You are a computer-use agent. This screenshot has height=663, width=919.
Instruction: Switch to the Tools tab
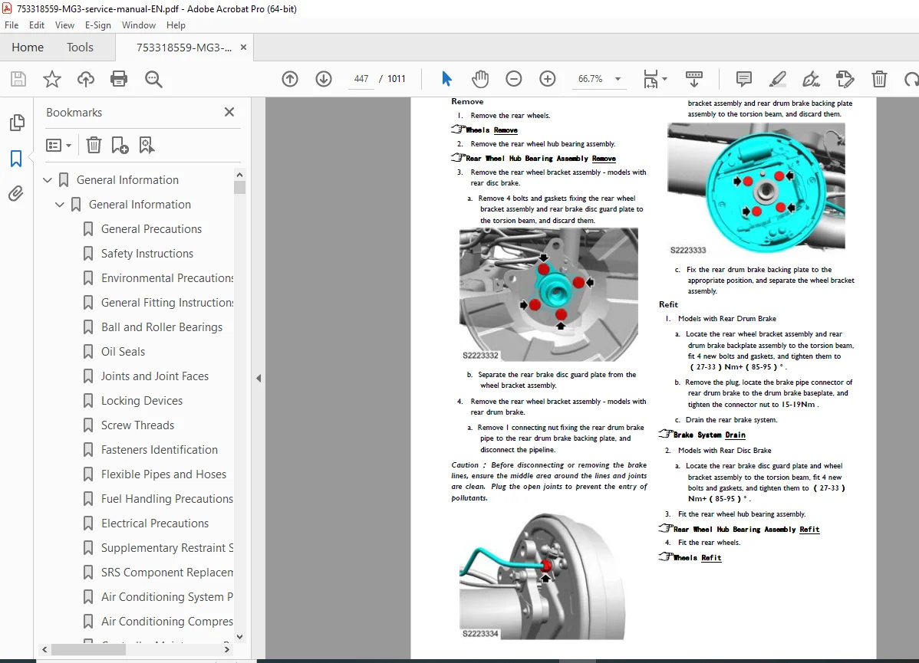pos(80,48)
